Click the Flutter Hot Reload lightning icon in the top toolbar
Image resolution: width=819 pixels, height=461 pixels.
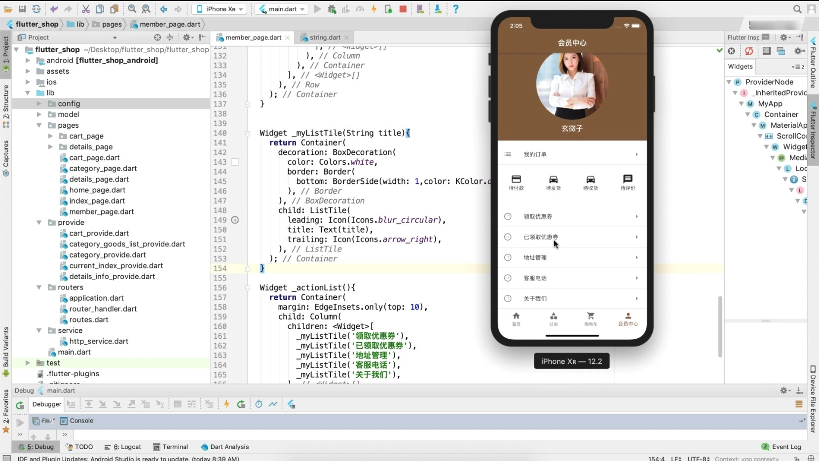point(374,9)
